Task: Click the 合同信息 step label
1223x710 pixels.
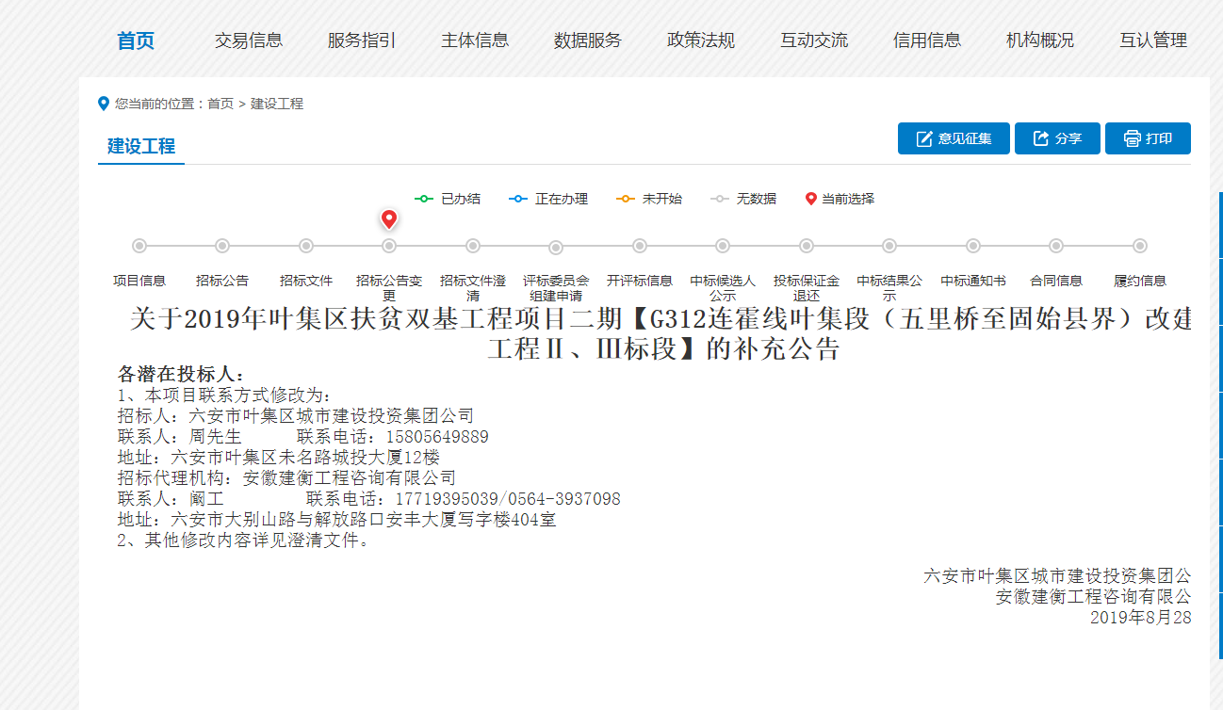Action: pos(1056,281)
